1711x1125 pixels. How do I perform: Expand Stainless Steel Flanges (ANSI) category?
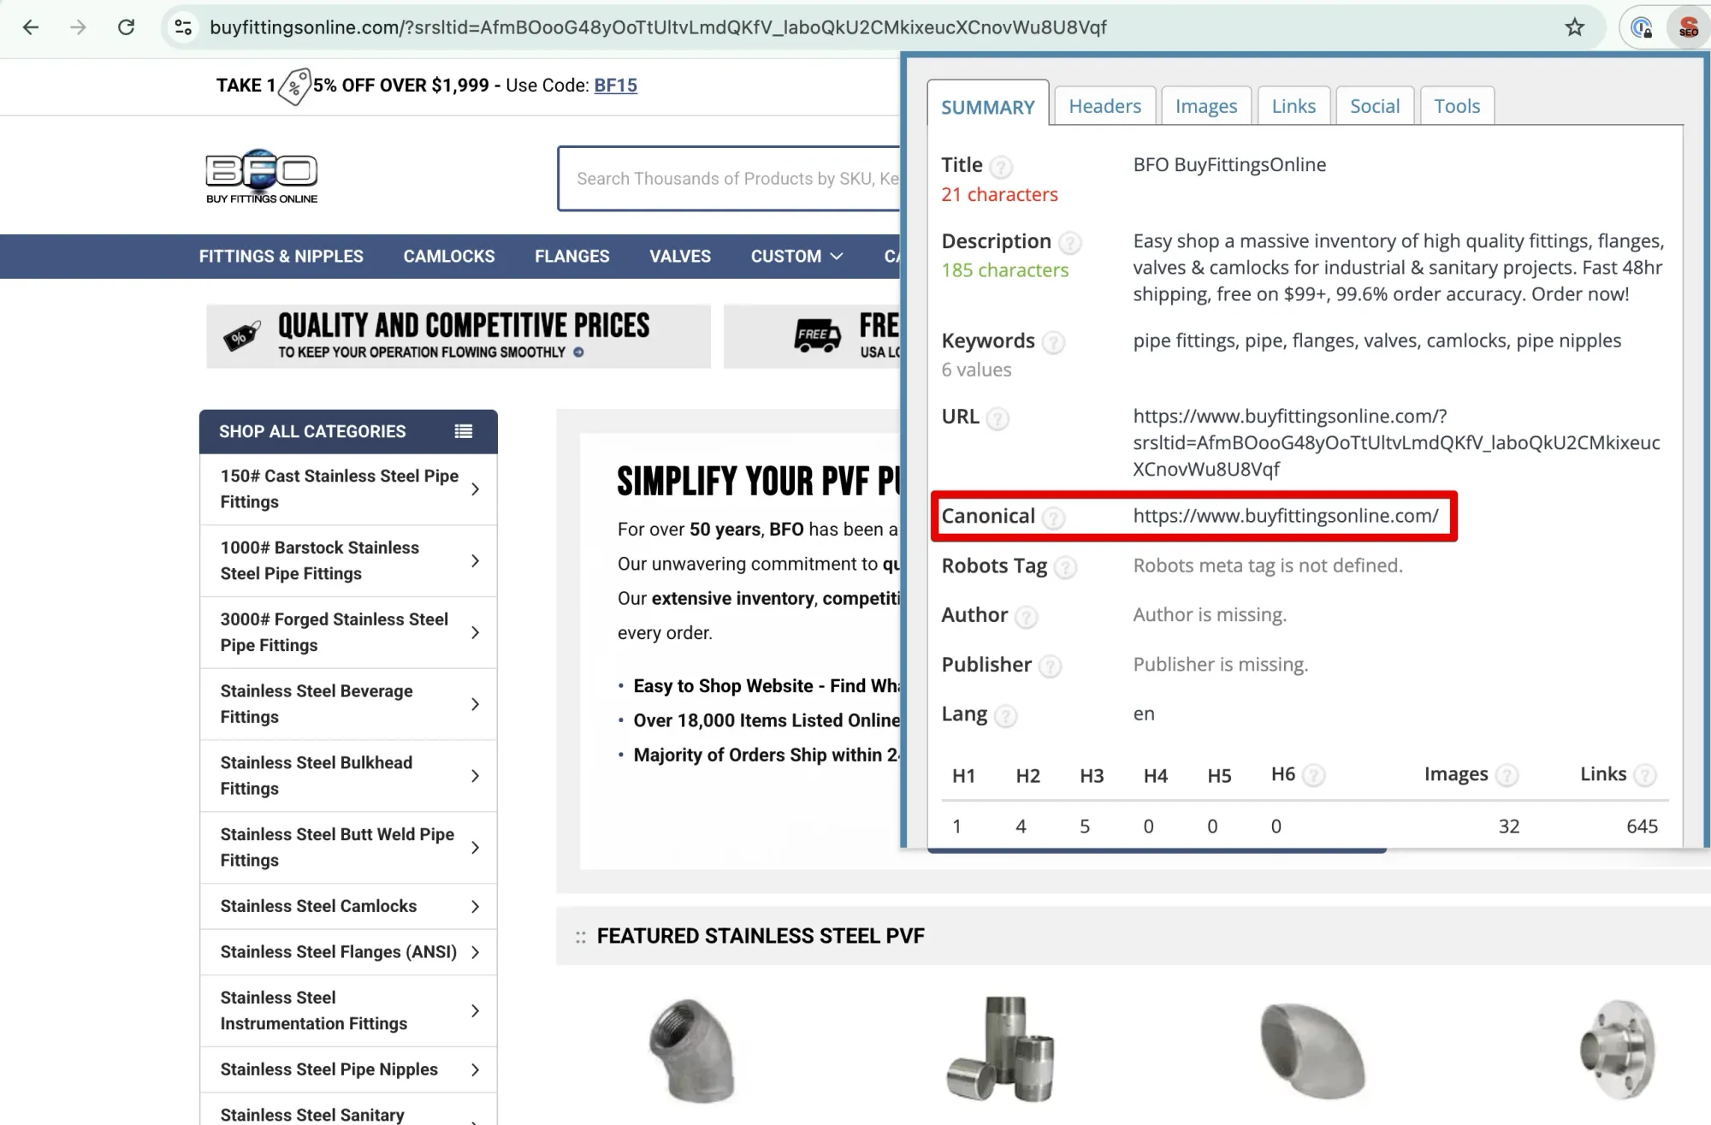475,952
